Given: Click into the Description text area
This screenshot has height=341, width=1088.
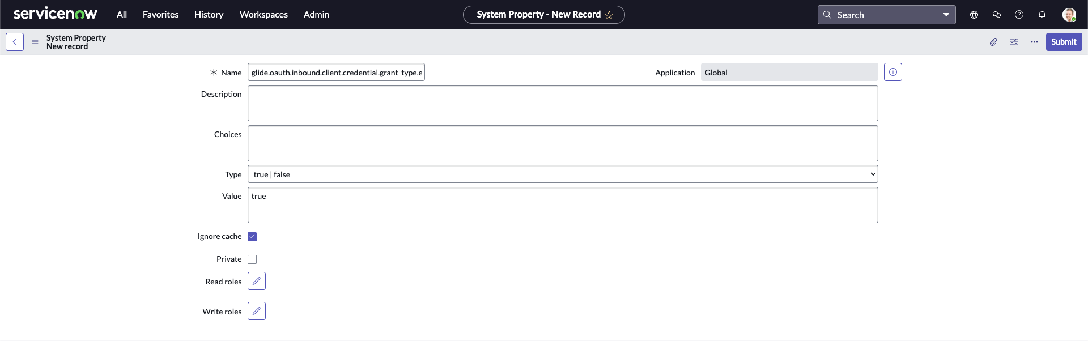Looking at the screenshot, I should tap(563, 103).
